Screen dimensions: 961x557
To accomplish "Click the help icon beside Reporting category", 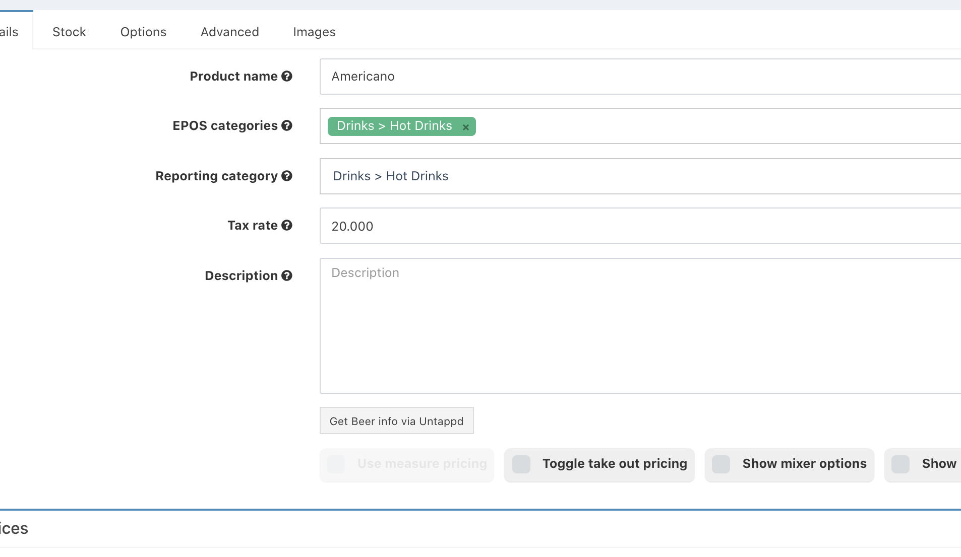I will click(x=287, y=176).
